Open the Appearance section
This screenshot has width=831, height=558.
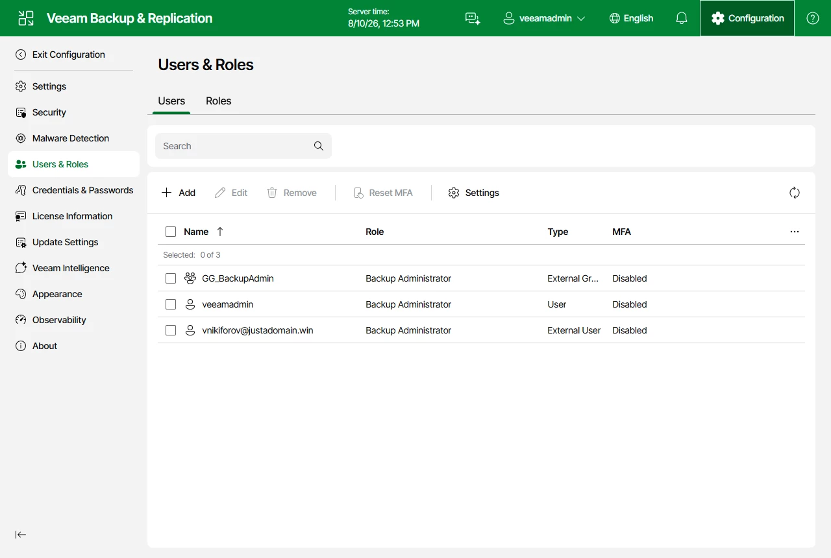[73, 294]
